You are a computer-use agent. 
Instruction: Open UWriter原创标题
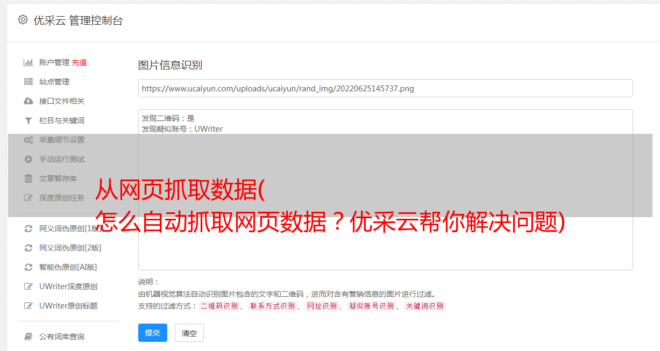tap(68, 306)
